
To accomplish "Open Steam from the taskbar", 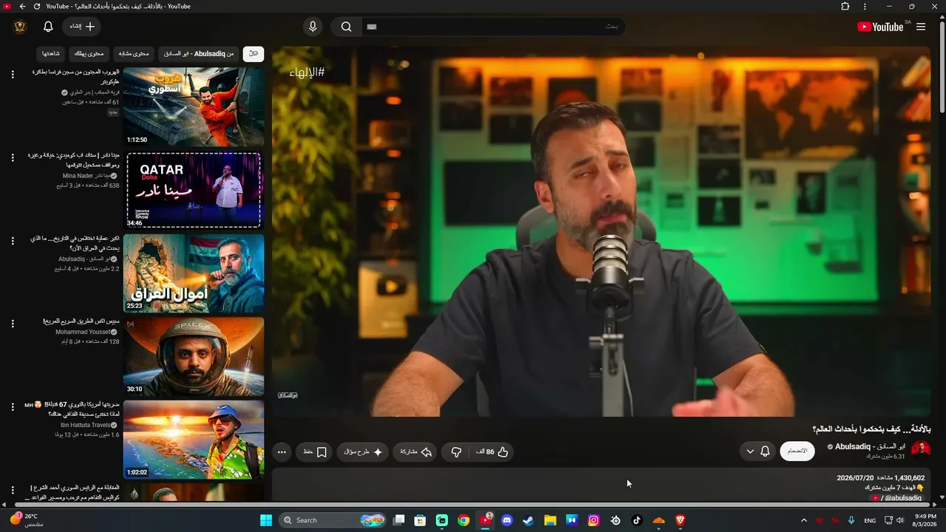I will tap(528, 520).
